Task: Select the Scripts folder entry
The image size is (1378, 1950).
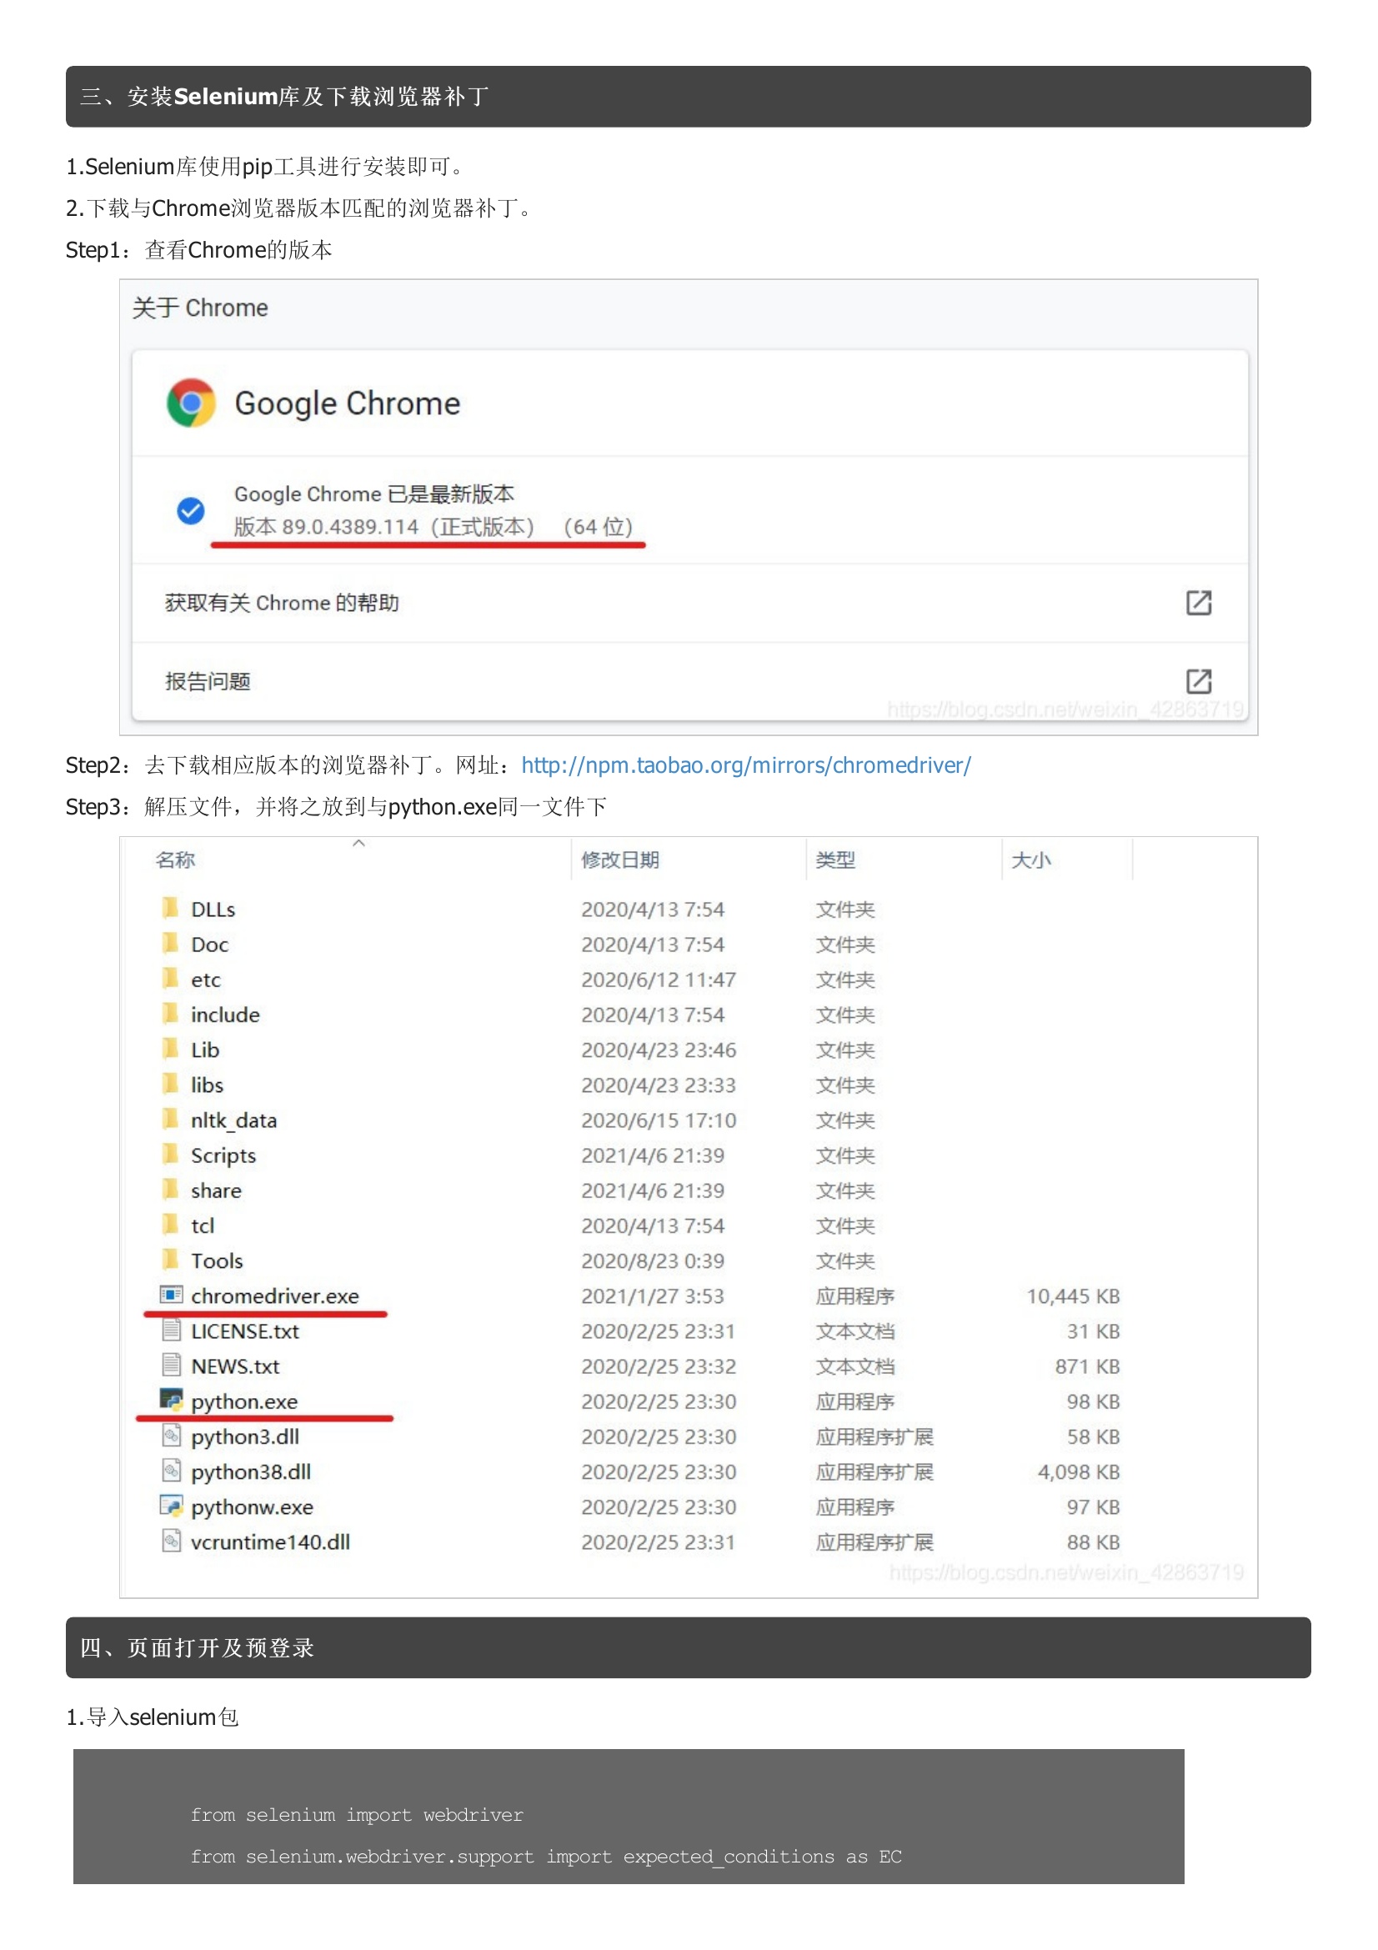Action: (x=223, y=1155)
